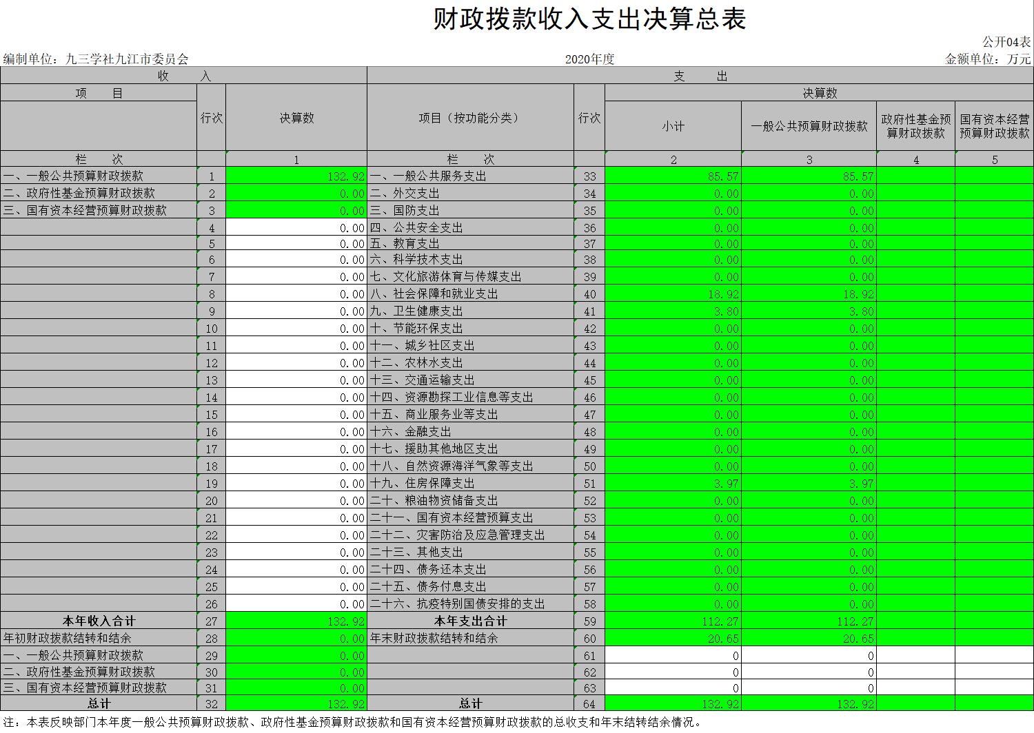1034x733 pixels.
Task: Click the 项目(按功能分类) header cell
Action: click(x=469, y=118)
